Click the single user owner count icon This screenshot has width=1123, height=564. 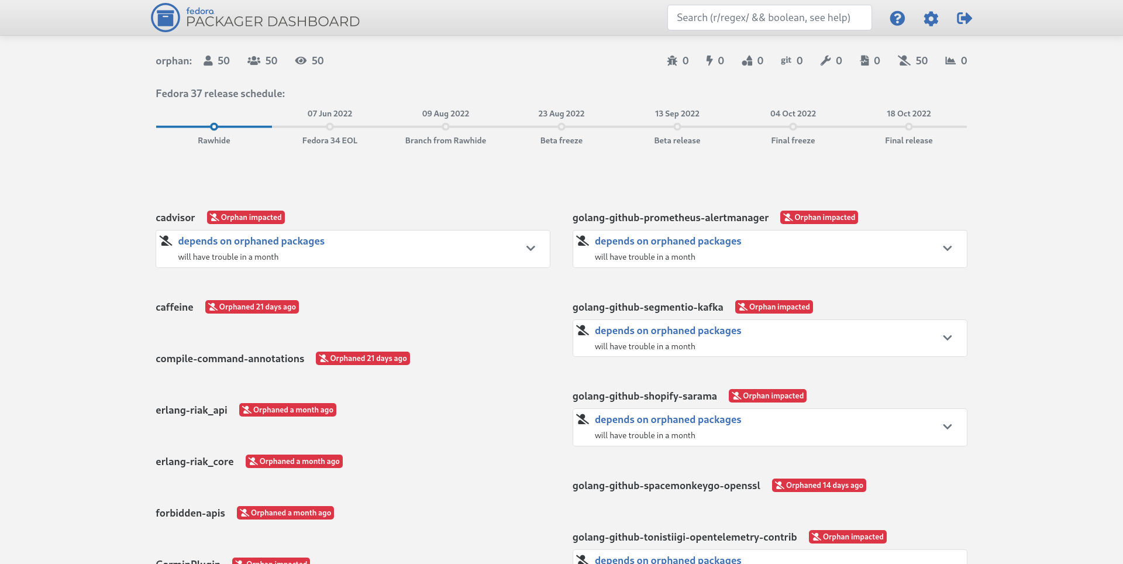pos(208,60)
